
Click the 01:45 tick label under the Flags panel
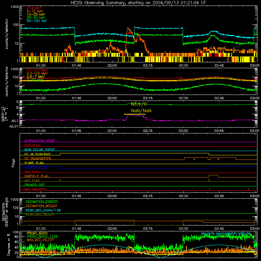tap(76, 196)
